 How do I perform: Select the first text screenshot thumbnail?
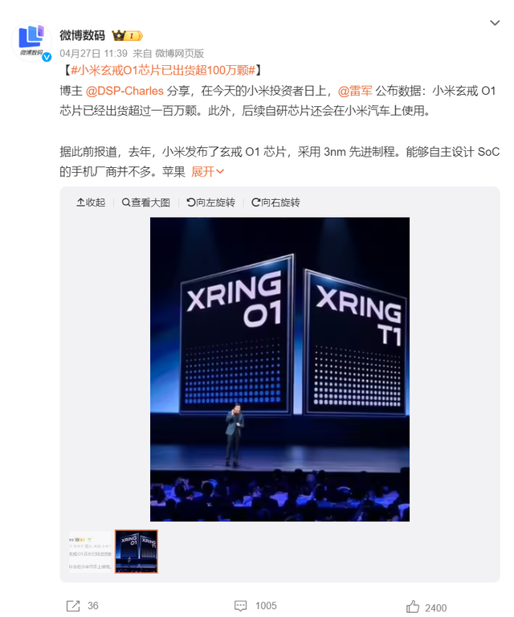pyautogui.click(x=91, y=551)
